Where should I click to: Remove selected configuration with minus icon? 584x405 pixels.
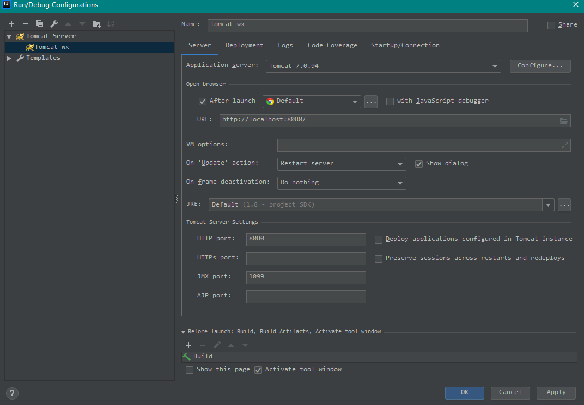pyautogui.click(x=25, y=24)
